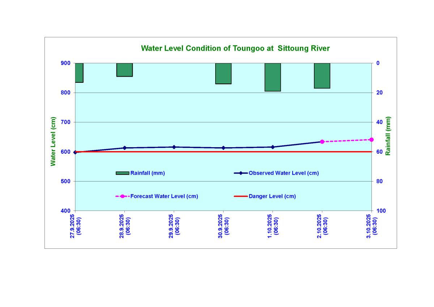Screen dimensions: 434x307
Task: Click the Observed Water Level legend marker
Action: (x=241, y=173)
